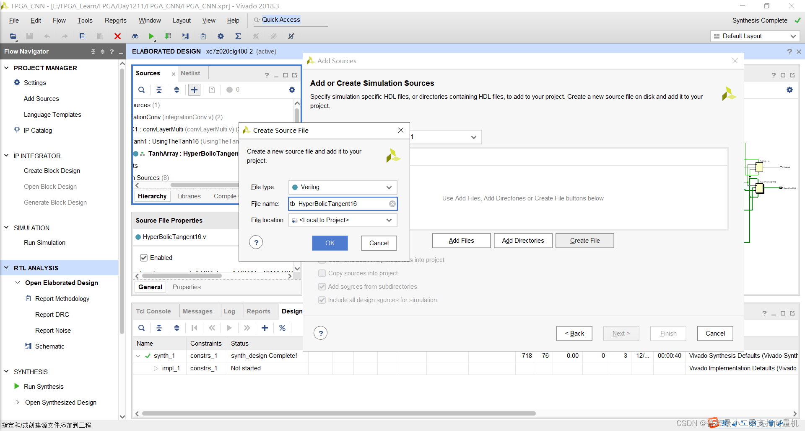Click the percent icon in Design Runs toolbar
805x431 pixels.
click(282, 328)
